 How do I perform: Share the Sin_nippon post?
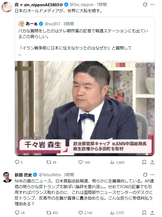(x=152, y=162)
